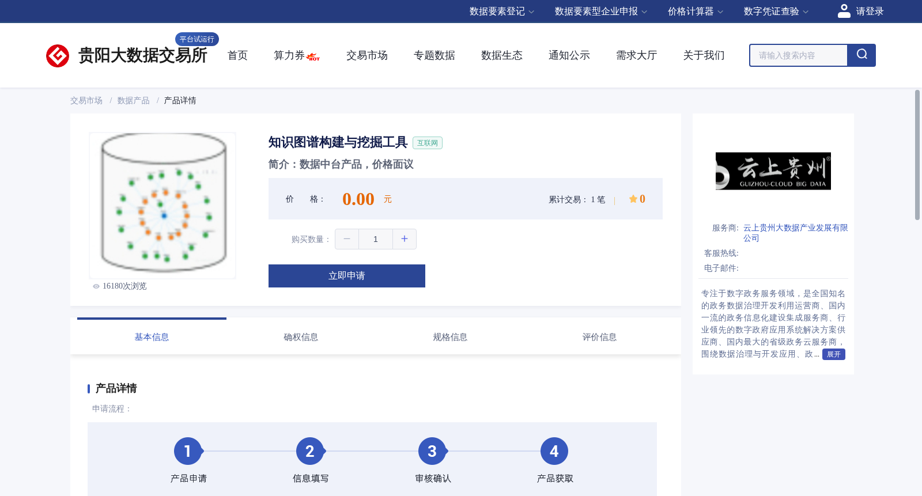Image resolution: width=922 pixels, height=496 pixels.
Task: Click step 2 circle 信息填写
Action: pos(310,451)
